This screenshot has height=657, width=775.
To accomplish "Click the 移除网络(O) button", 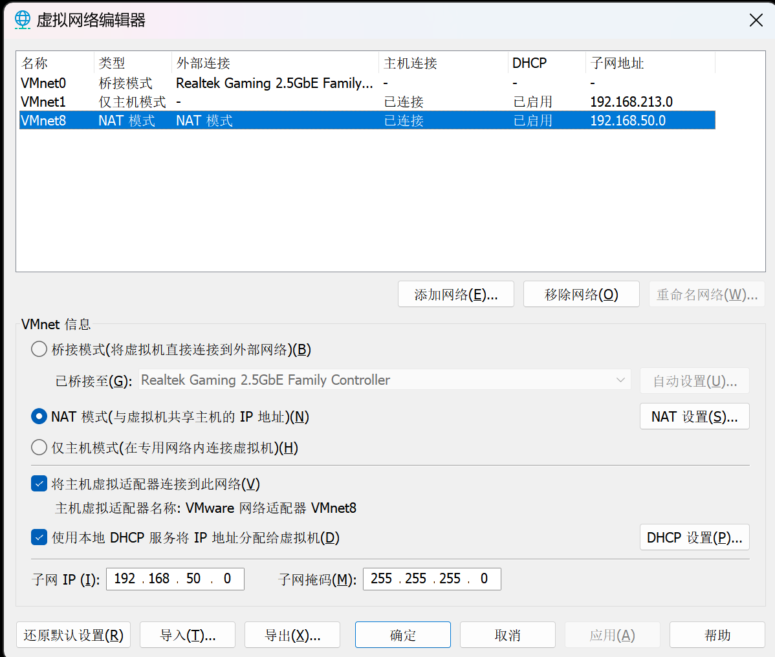I will click(581, 295).
